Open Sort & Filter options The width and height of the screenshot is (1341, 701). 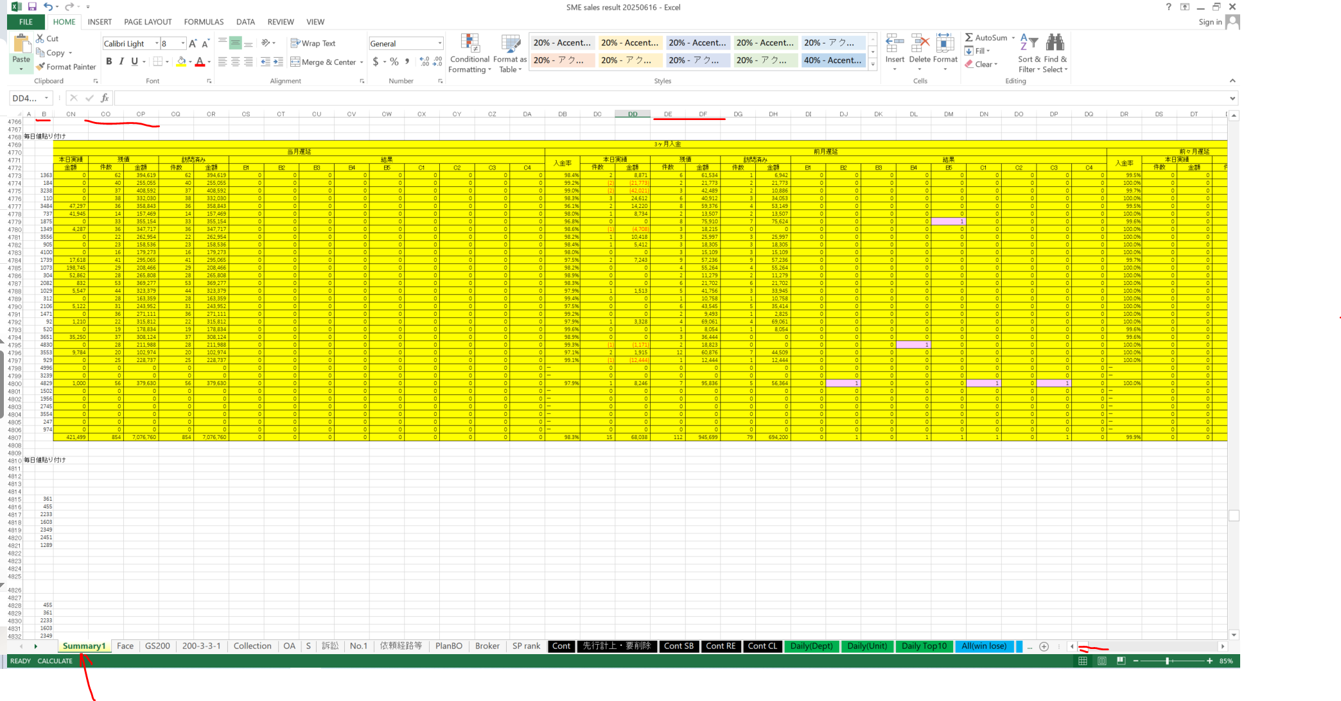pyautogui.click(x=1029, y=54)
